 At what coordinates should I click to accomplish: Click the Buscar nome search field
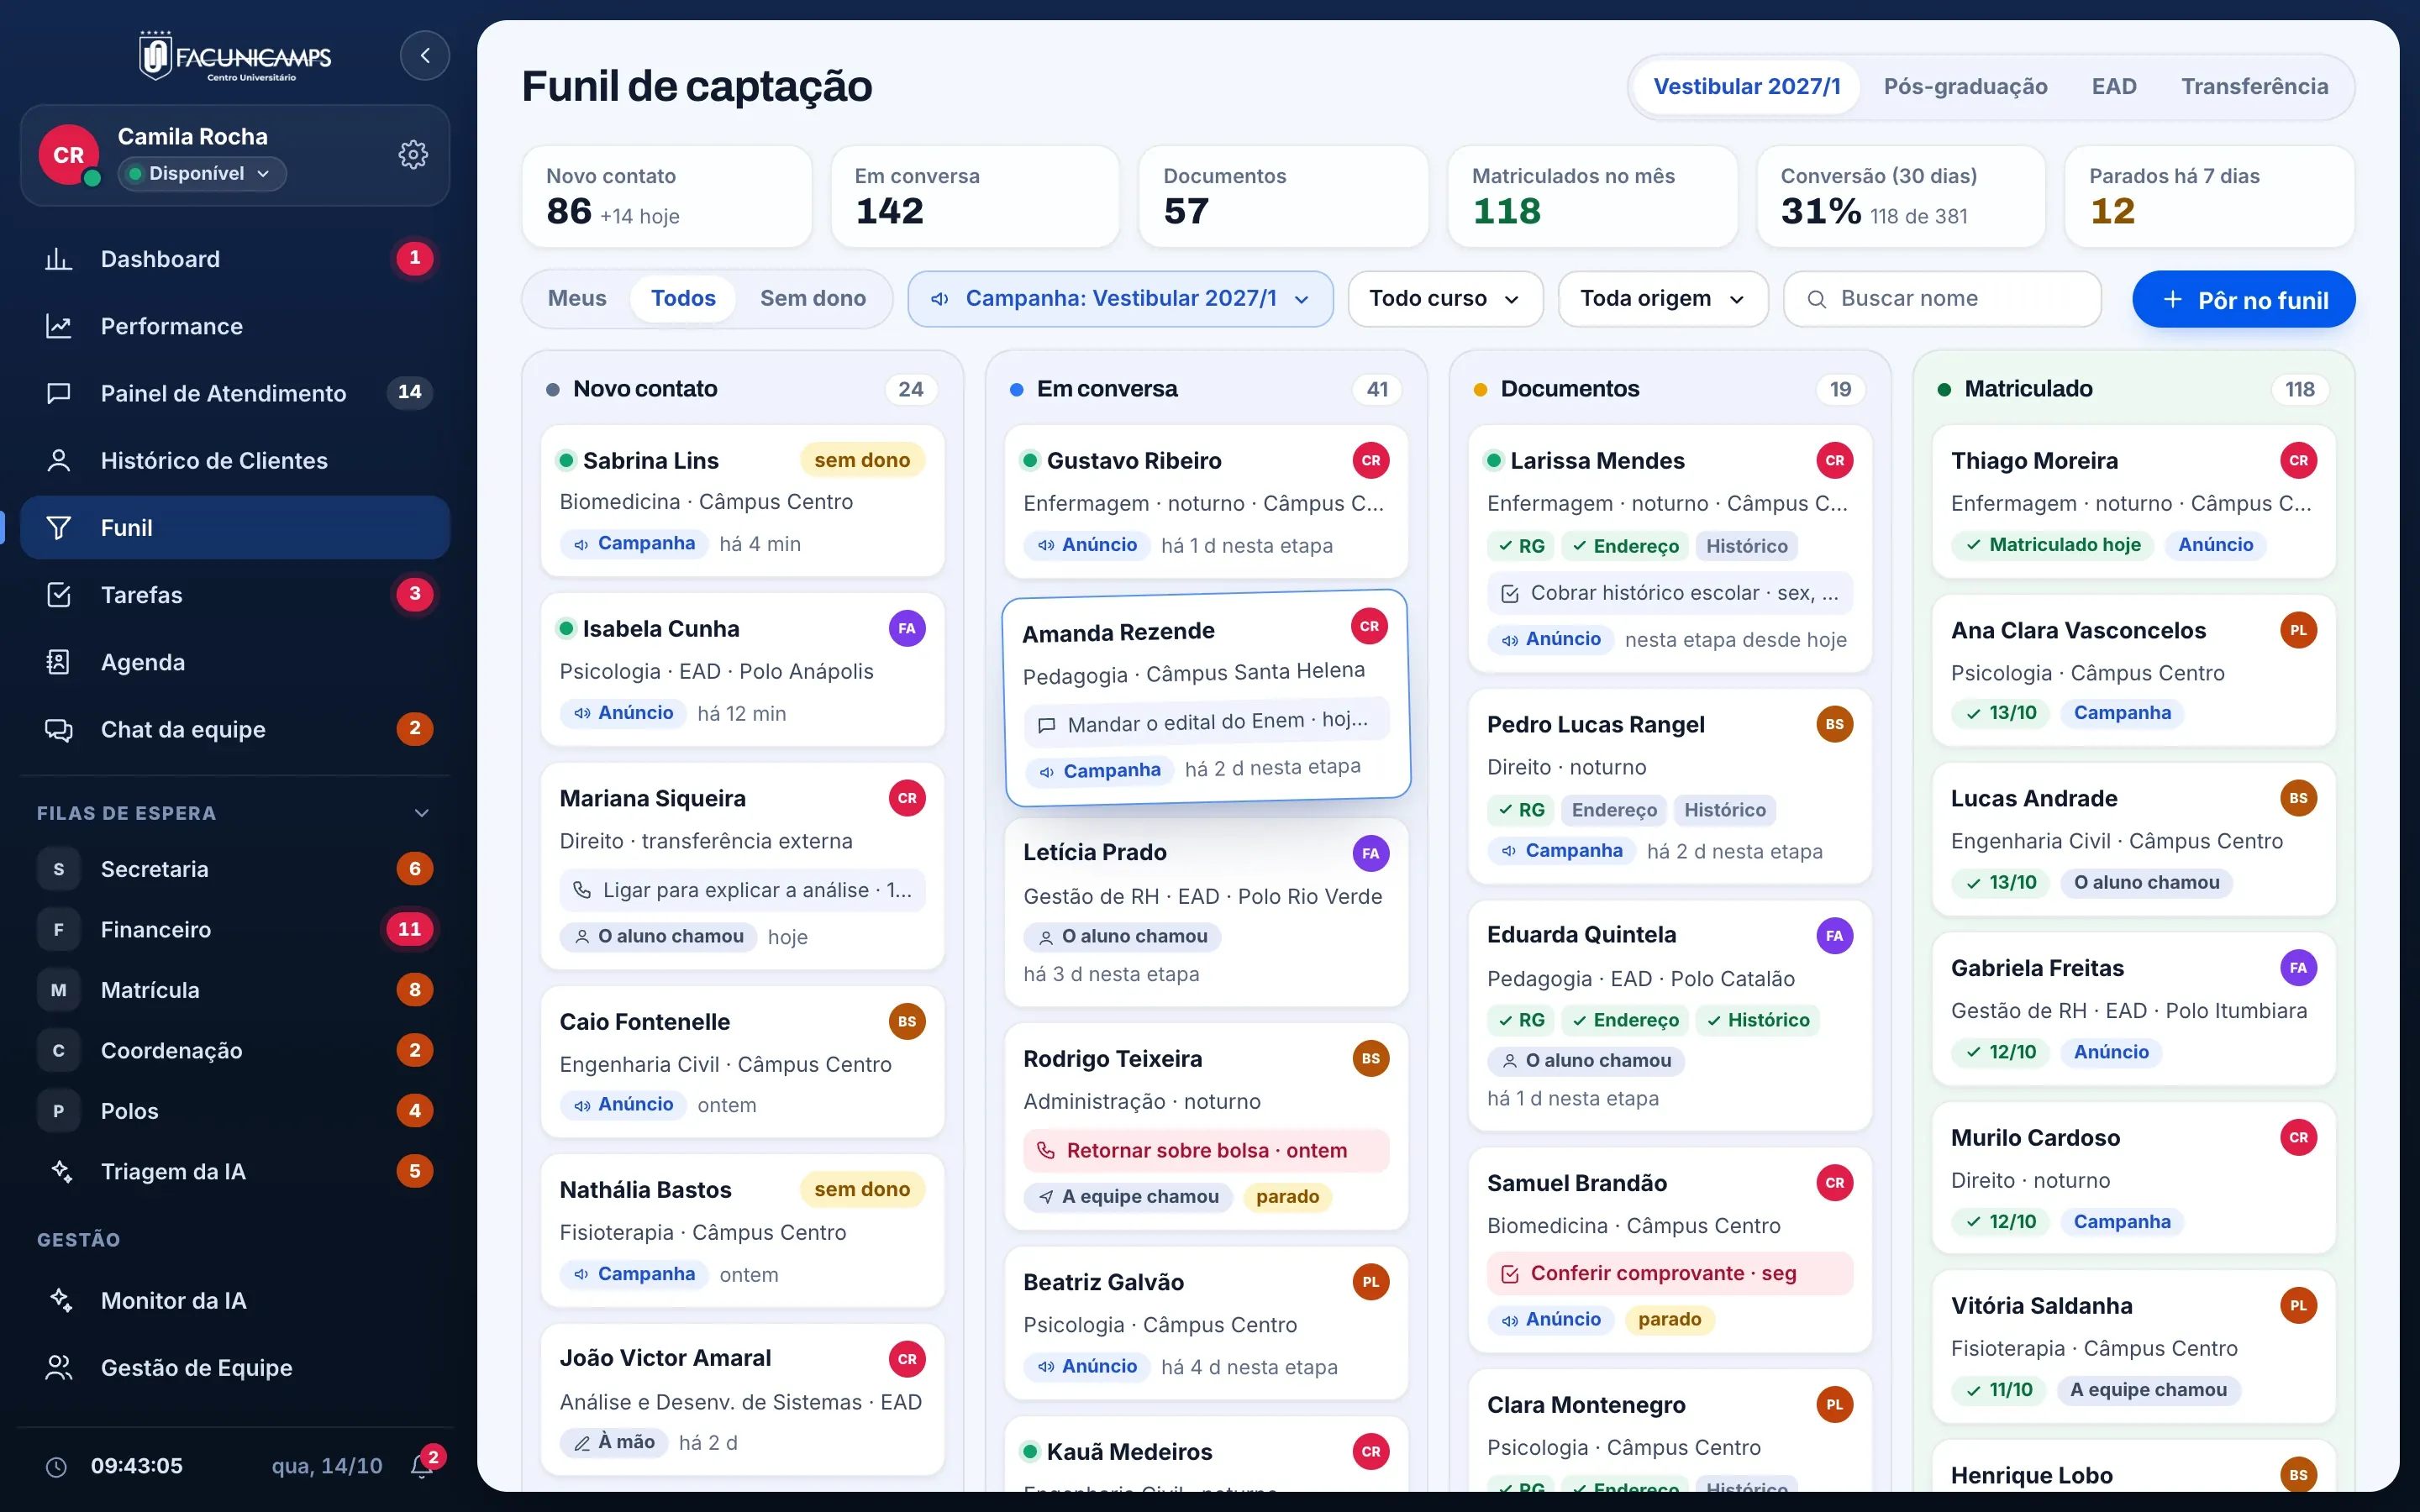point(1942,299)
